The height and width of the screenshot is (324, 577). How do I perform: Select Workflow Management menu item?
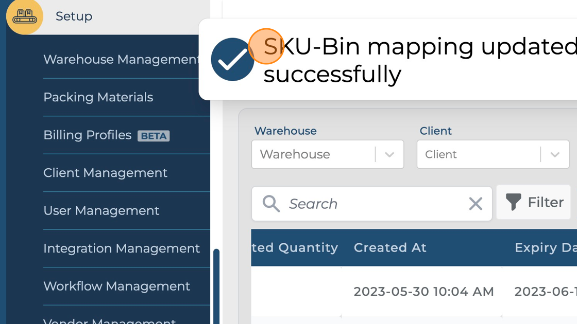(x=117, y=286)
